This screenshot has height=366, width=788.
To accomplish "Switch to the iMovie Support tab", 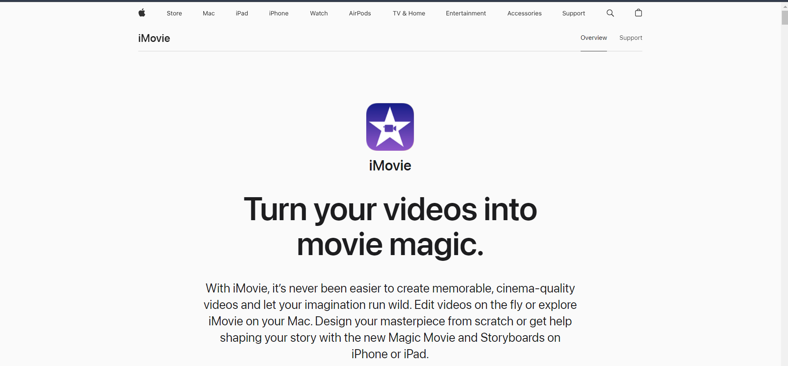I will 631,38.
